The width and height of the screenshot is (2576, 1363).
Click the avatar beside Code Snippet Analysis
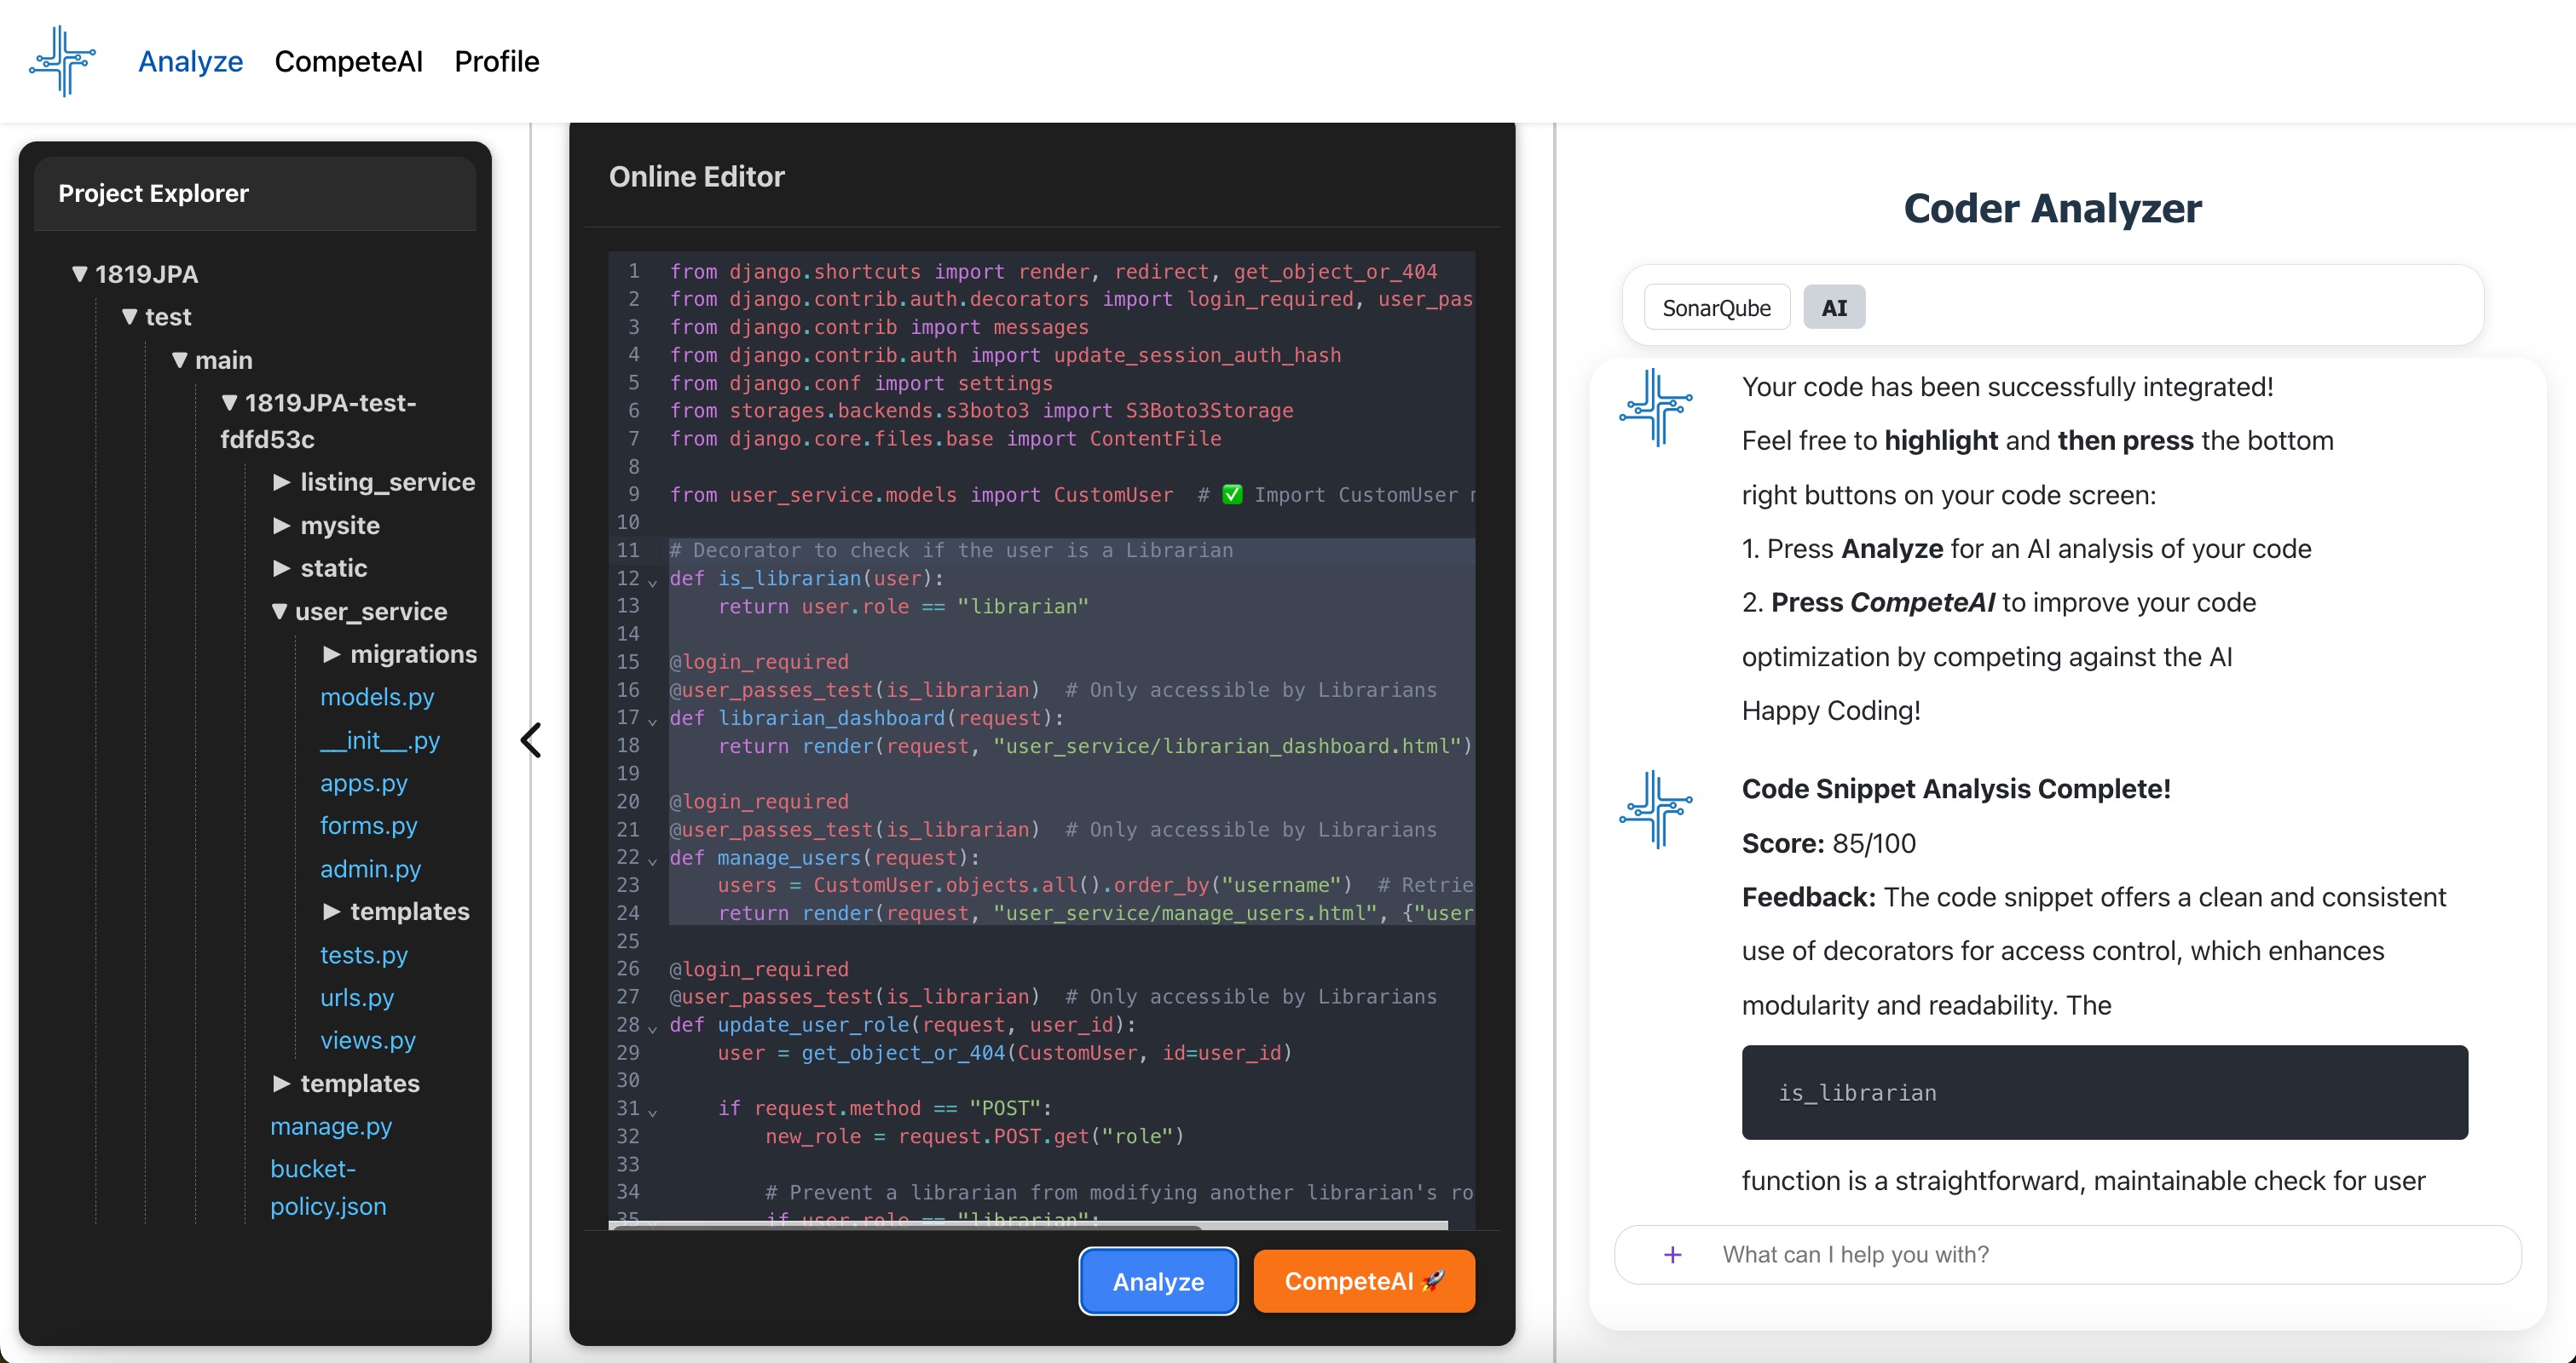coord(1655,808)
